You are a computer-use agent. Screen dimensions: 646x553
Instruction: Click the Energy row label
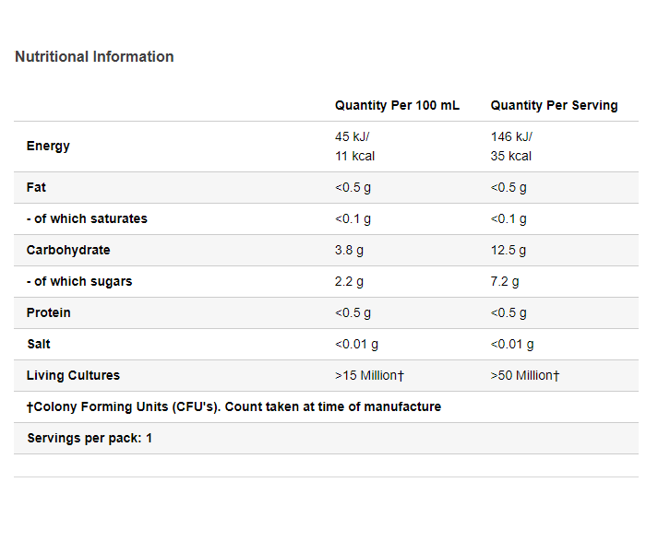pyautogui.click(x=48, y=146)
